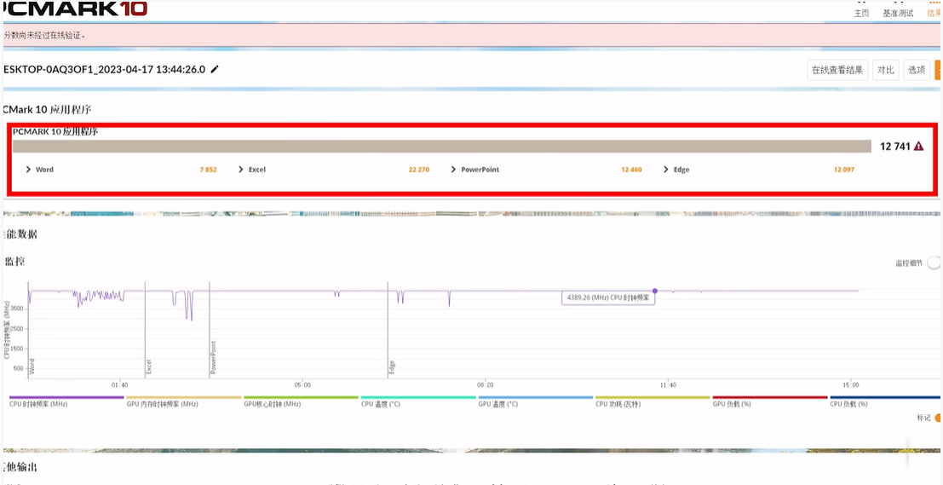Click the overall score 12 741

(x=895, y=147)
